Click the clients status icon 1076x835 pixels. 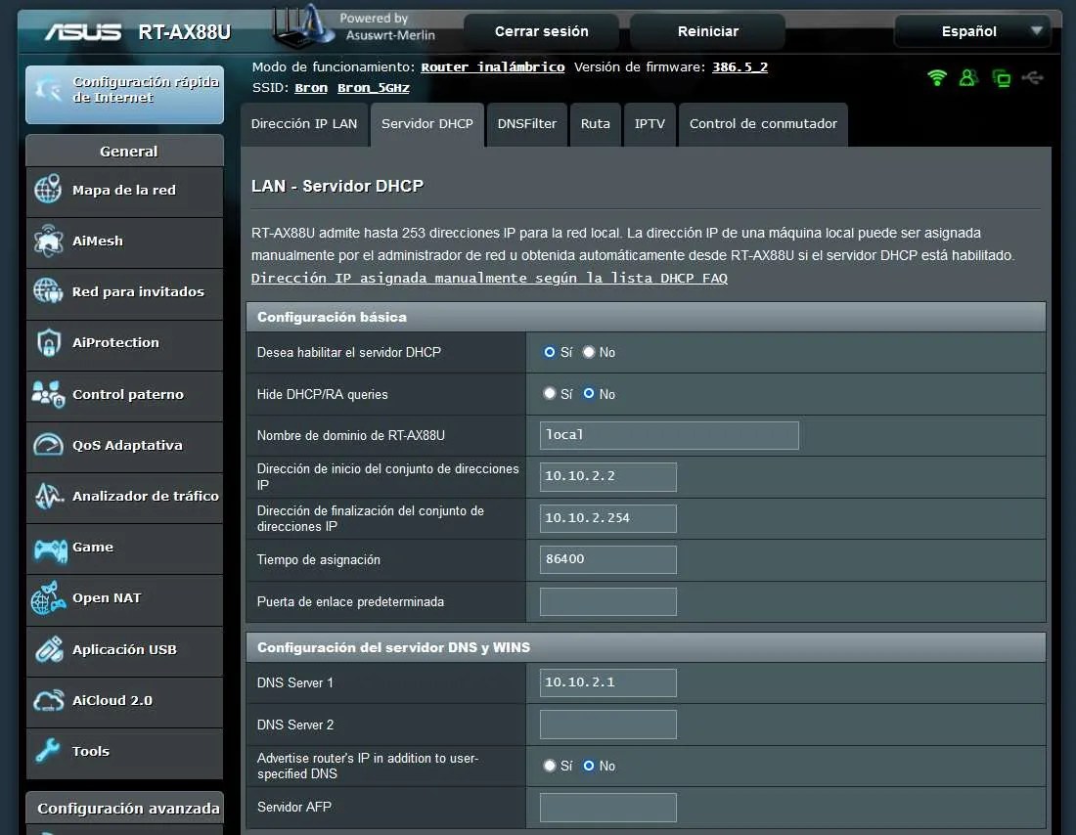tap(968, 77)
